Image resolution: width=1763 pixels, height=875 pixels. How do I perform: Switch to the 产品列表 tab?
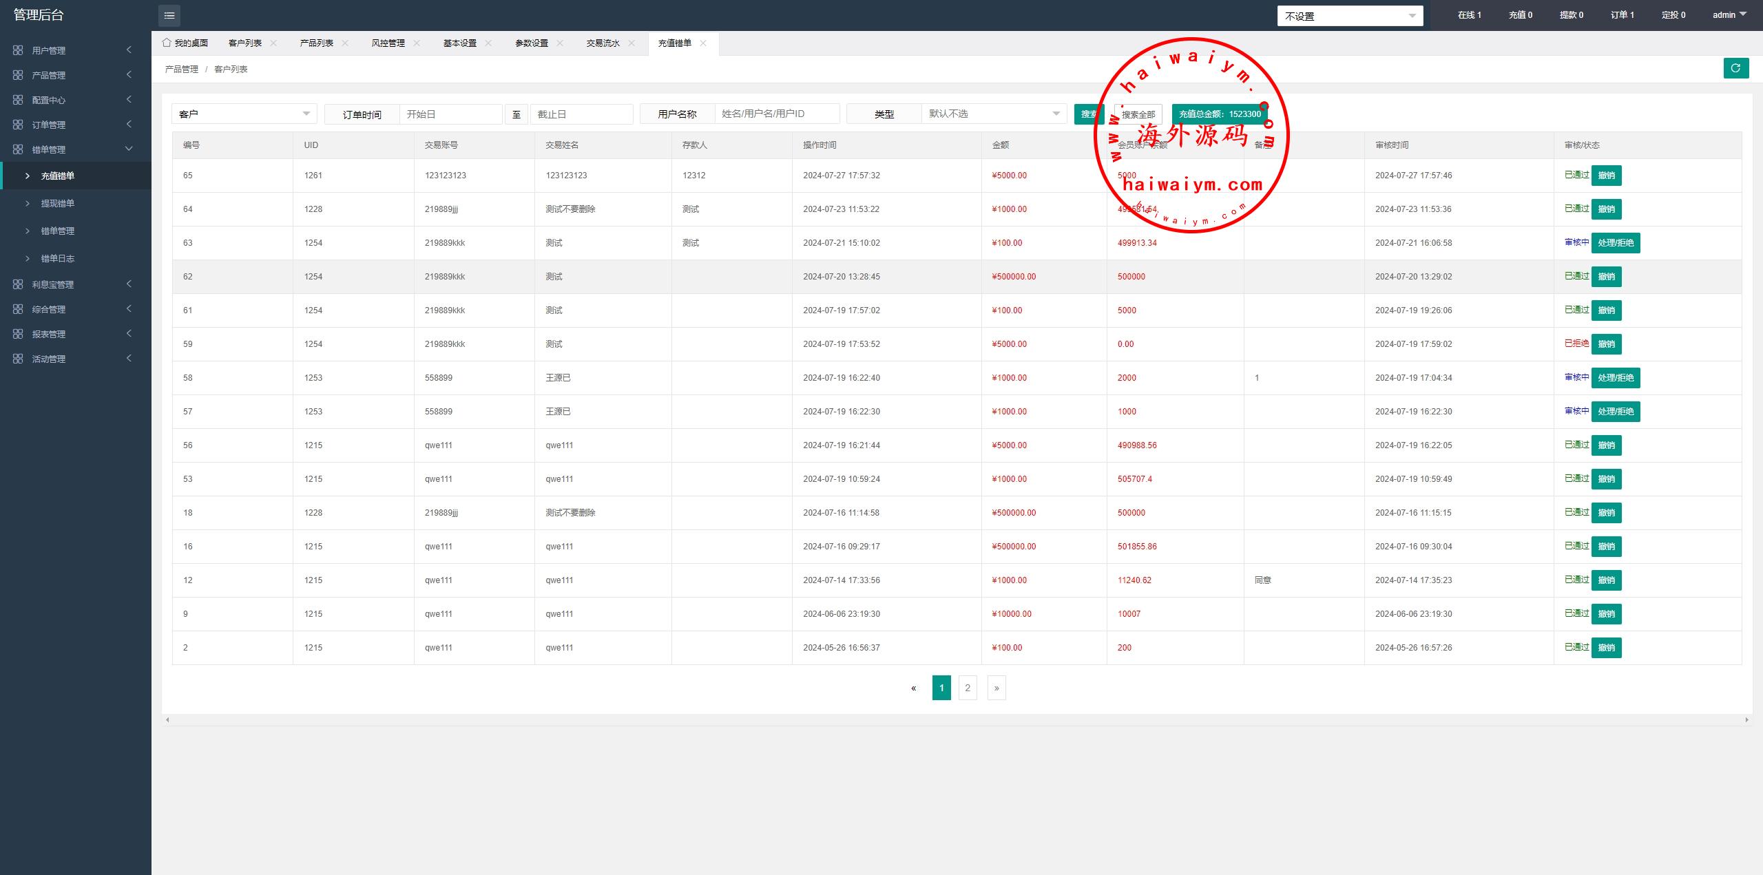pos(316,43)
